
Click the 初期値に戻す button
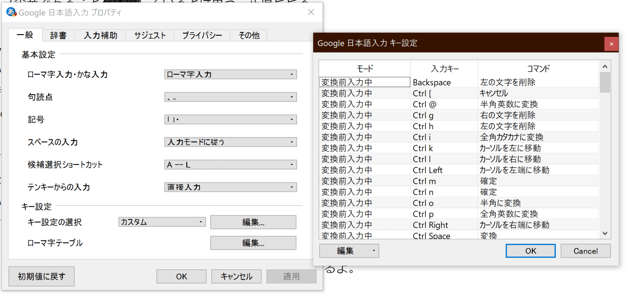(41, 276)
